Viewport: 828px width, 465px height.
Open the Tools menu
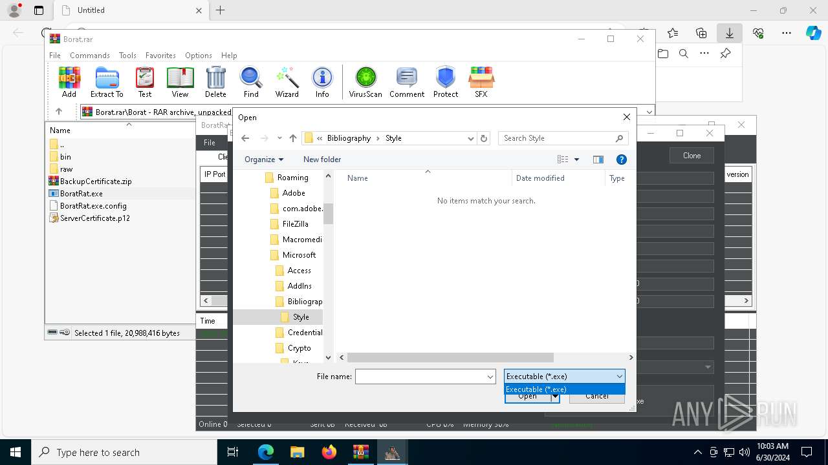click(x=127, y=56)
